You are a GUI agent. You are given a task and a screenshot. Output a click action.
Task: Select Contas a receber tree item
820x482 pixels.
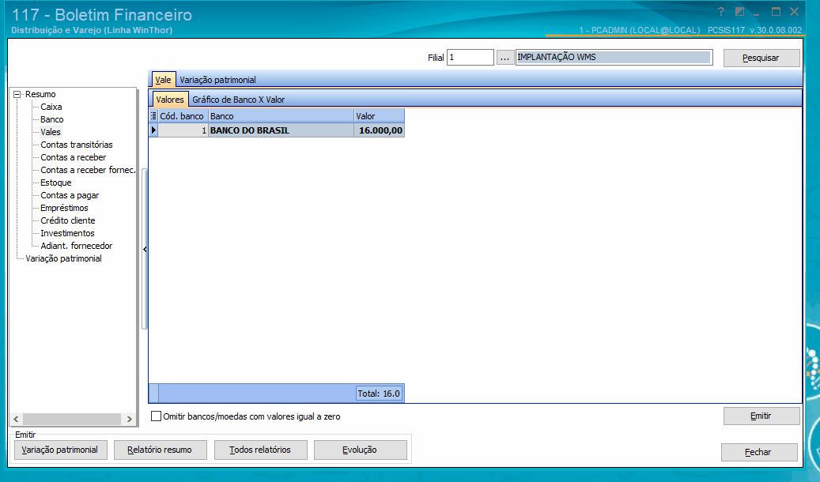74,157
